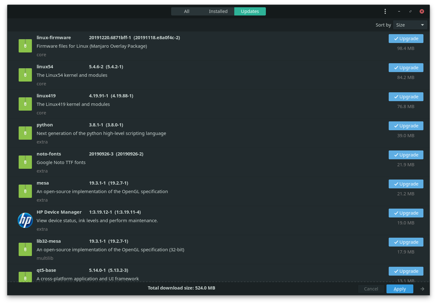Click 'The Linux54 kernel and modules' description
The width and height of the screenshot is (437, 305).
coord(72,75)
